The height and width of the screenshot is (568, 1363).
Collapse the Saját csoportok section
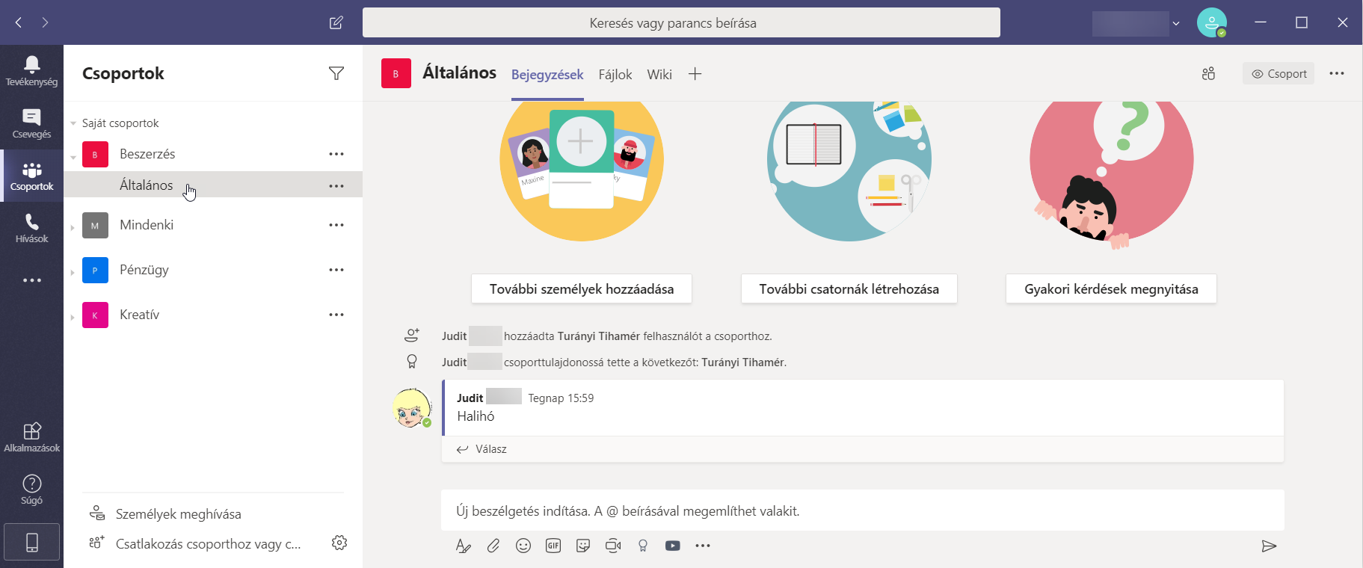click(73, 123)
